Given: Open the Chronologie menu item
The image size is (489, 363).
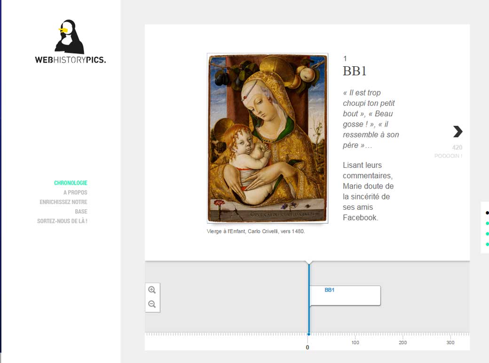Looking at the screenshot, I should (71, 183).
